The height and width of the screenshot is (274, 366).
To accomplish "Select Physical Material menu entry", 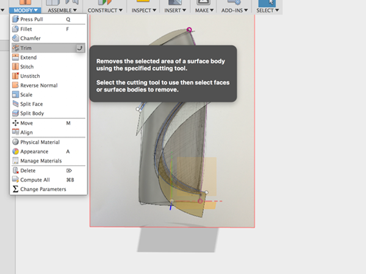I will [48, 142].
